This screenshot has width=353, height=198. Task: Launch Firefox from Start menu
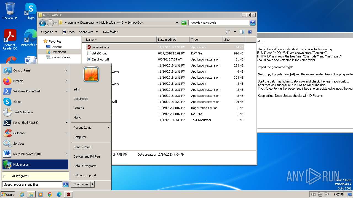pyautogui.click(x=35, y=81)
